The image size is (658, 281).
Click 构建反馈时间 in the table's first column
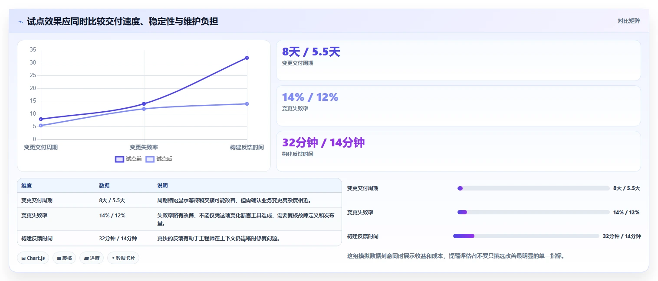click(37, 239)
